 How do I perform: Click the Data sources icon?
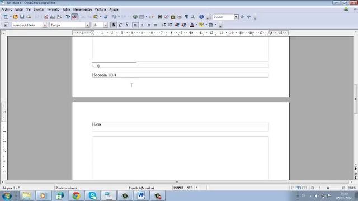180,17
